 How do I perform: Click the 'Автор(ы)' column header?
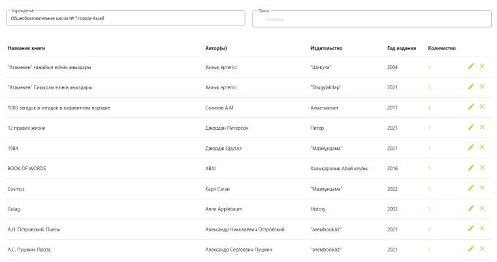[216, 48]
